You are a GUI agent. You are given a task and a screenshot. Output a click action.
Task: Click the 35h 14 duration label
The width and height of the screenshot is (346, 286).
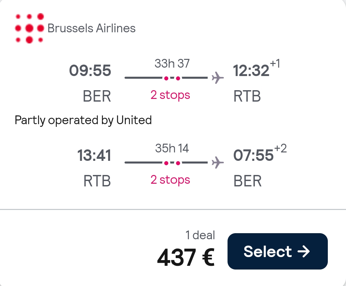pyautogui.click(x=172, y=148)
